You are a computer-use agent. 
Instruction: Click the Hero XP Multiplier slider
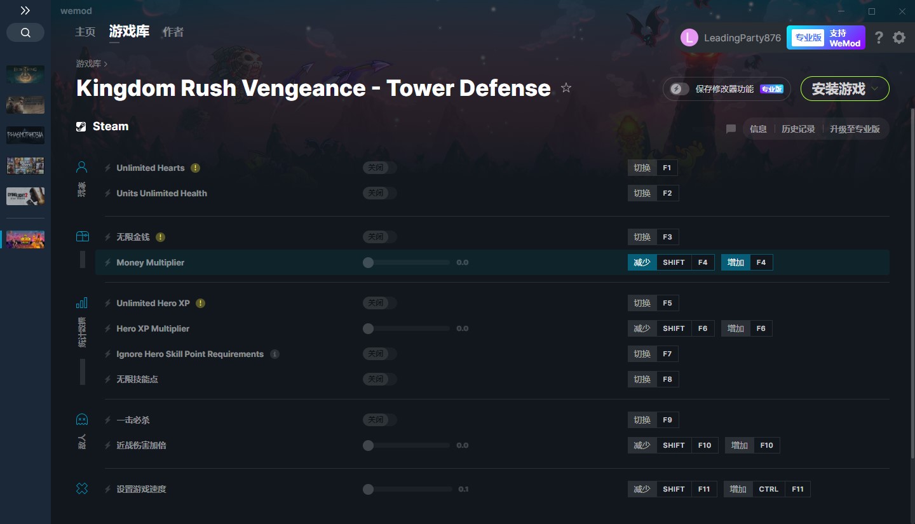click(406, 328)
